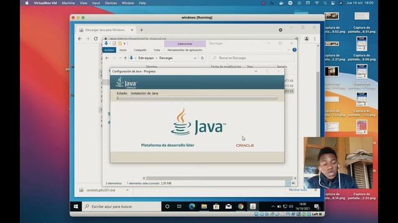Expand the Explorer address bar history dropdown
This screenshot has height=223, width=398.
195,58
